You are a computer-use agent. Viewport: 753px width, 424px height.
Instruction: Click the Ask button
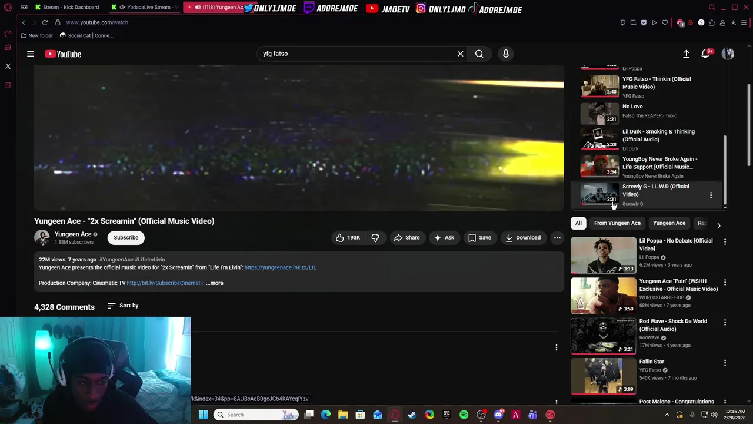pyautogui.click(x=444, y=238)
